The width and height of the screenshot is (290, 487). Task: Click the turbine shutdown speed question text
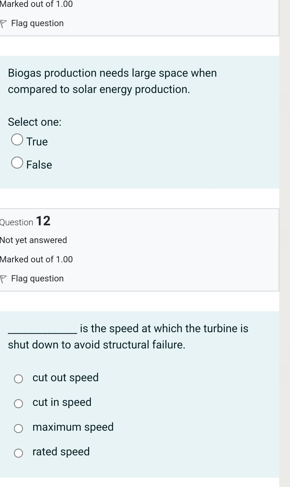[x=128, y=337]
